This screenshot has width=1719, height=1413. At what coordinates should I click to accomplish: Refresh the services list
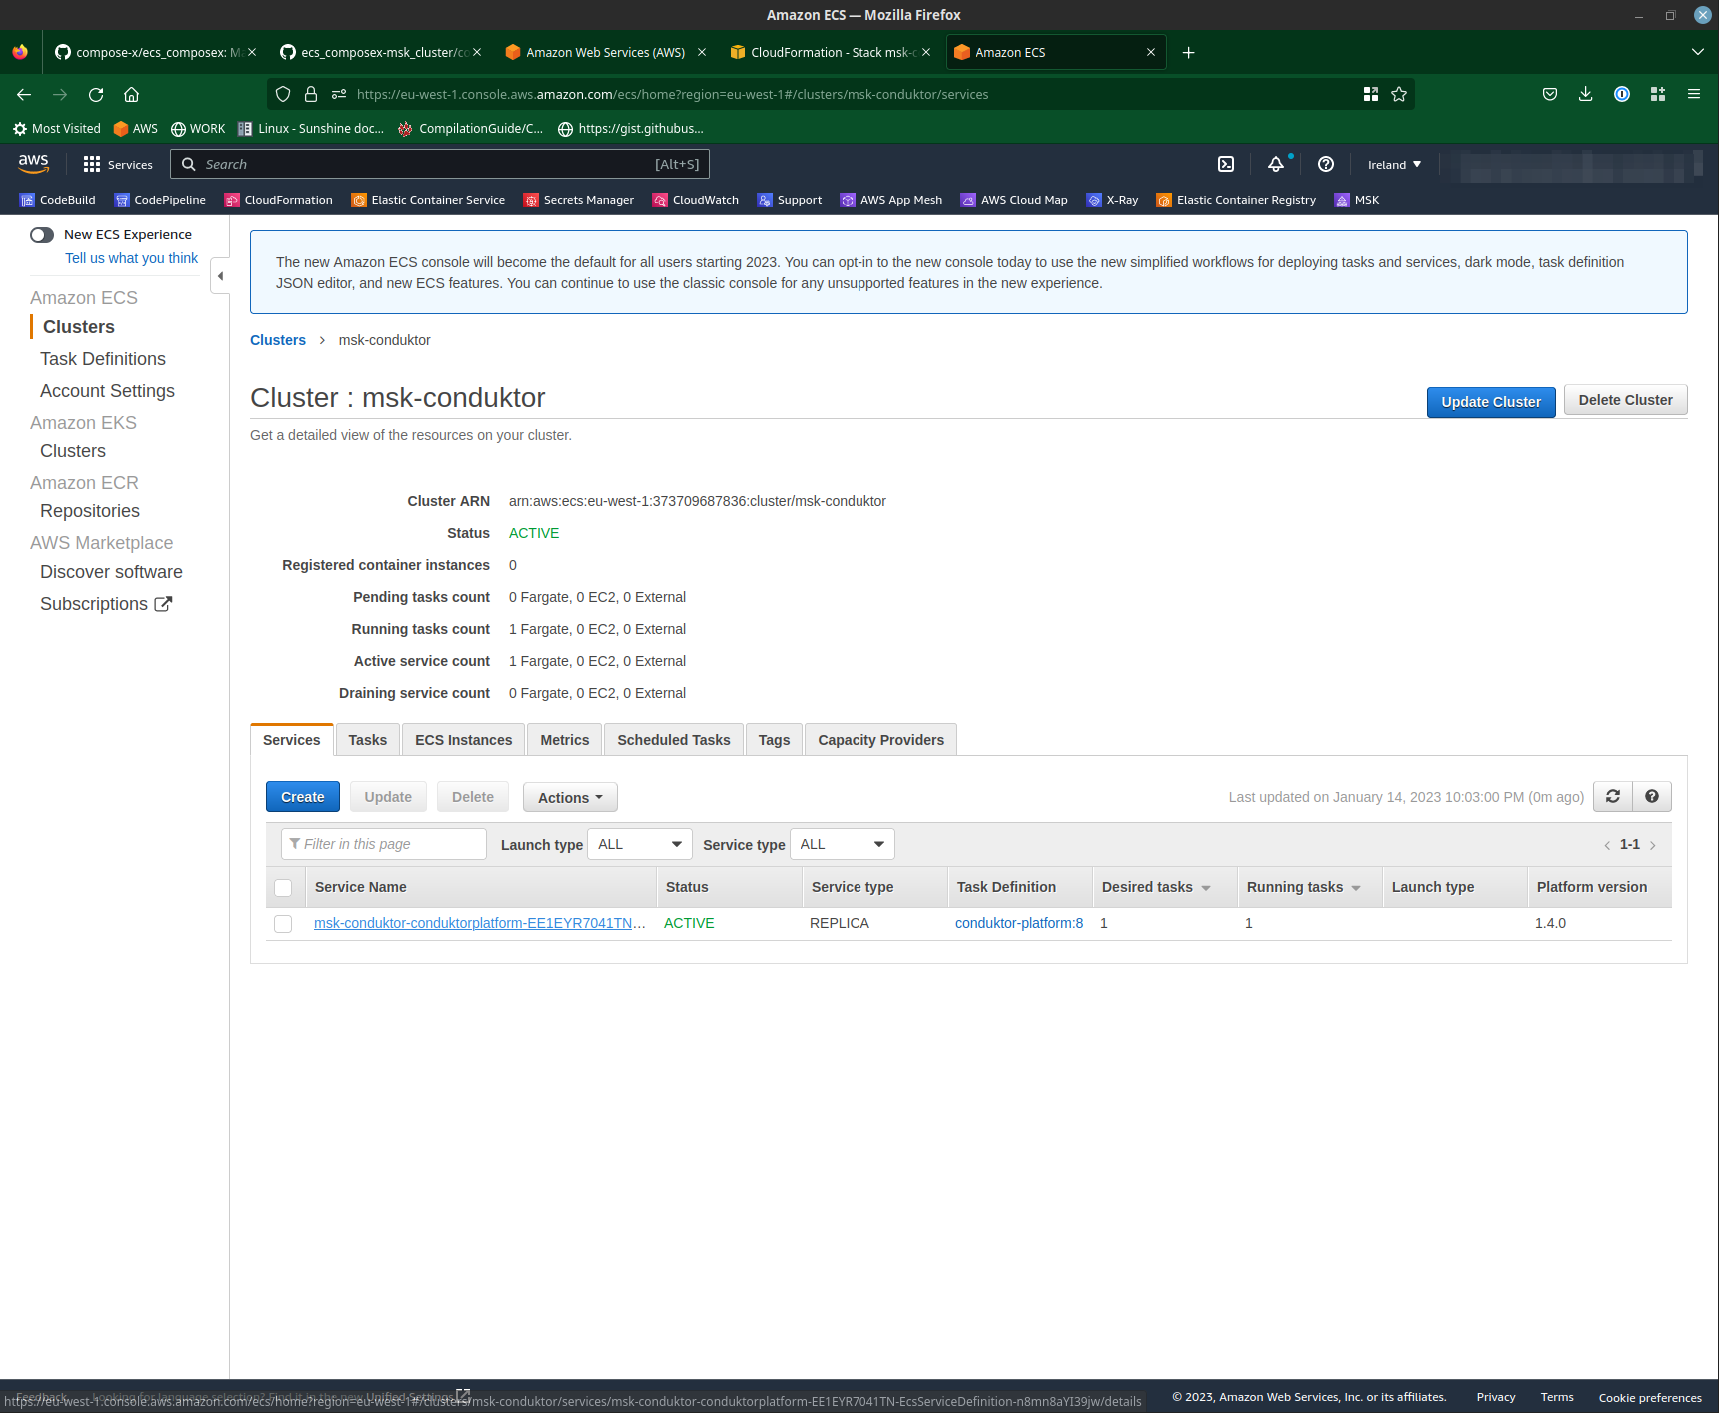[x=1613, y=796]
